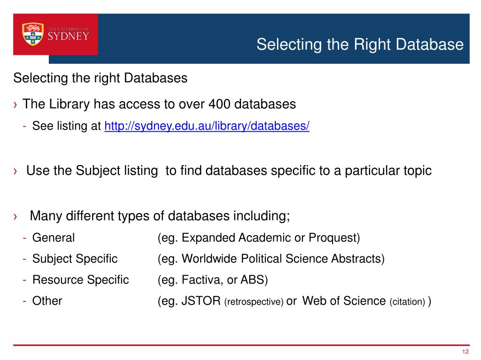Click the "Web of Science" text
Screen dimensions: 481x360
point(344,301)
